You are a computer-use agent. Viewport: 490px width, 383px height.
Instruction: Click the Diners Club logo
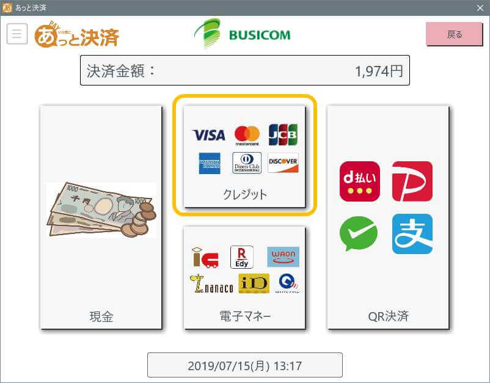click(x=247, y=162)
